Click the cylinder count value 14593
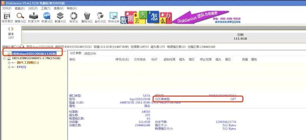306x140 pixels. pyautogui.click(x=146, y=112)
